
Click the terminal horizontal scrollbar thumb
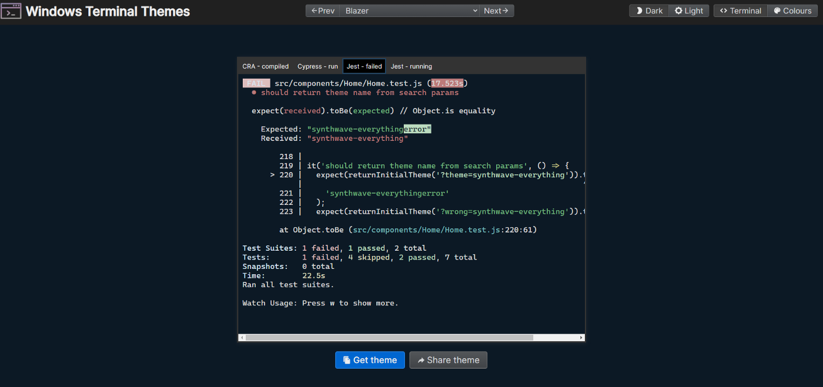point(389,338)
